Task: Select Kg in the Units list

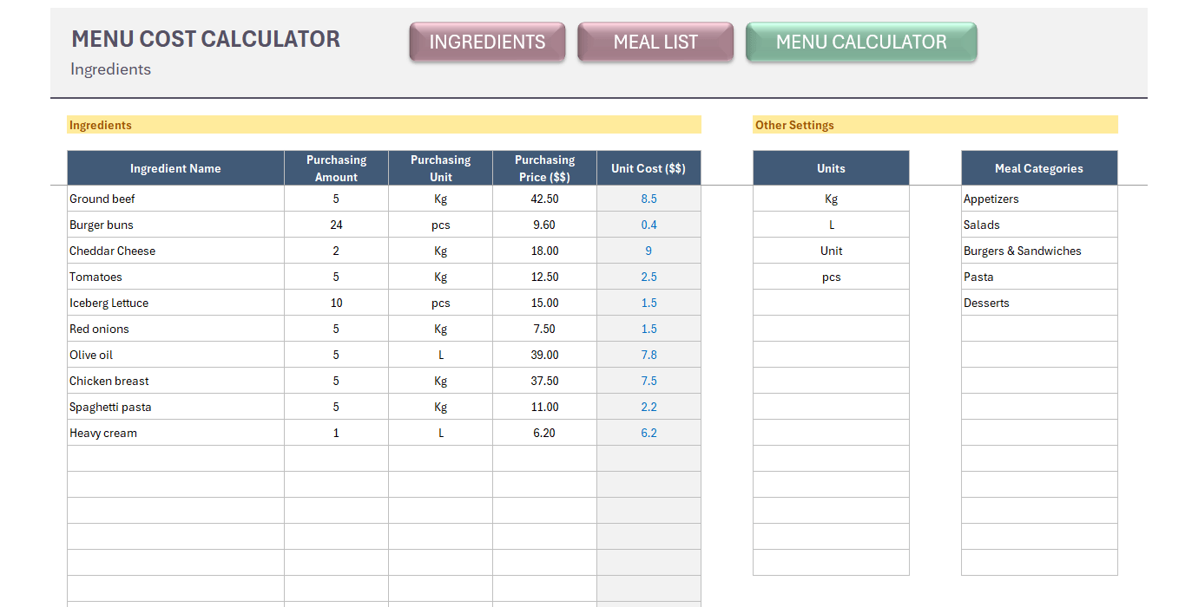Action: point(831,199)
